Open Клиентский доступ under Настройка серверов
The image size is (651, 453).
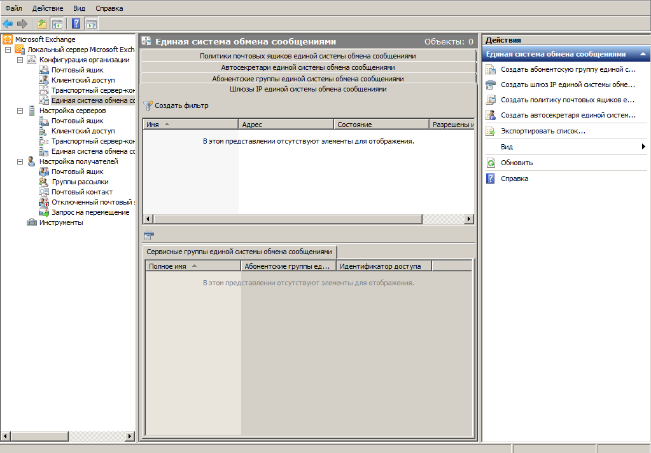coord(83,131)
